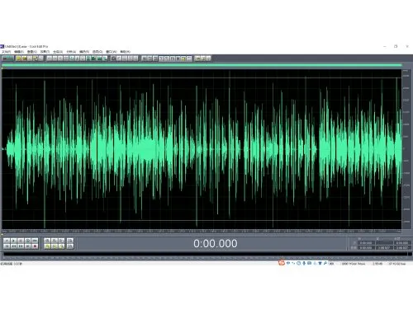This screenshot has width=413, height=309.
Task: Click the Play button in transport controls
Action: (13, 241)
